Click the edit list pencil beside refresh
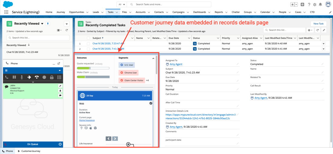This screenshot has height=154, width=333. 324,30
